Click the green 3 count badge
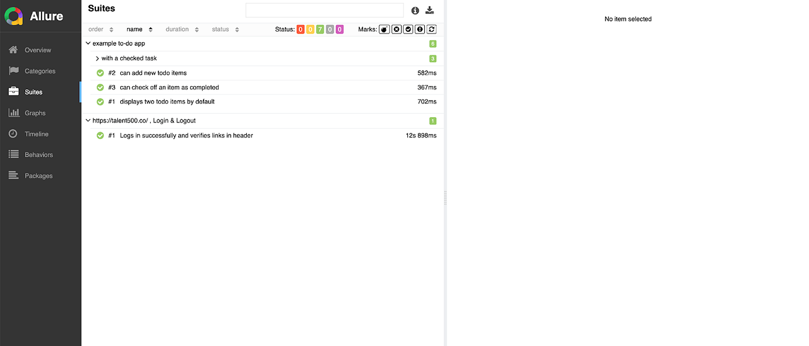This screenshot has width=809, height=346. 433,58
